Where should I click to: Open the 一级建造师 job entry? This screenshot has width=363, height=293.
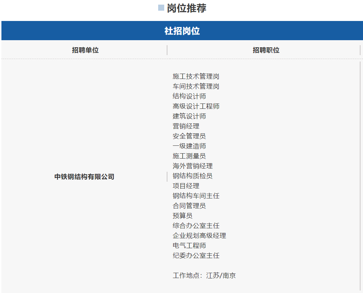(189, 146)
